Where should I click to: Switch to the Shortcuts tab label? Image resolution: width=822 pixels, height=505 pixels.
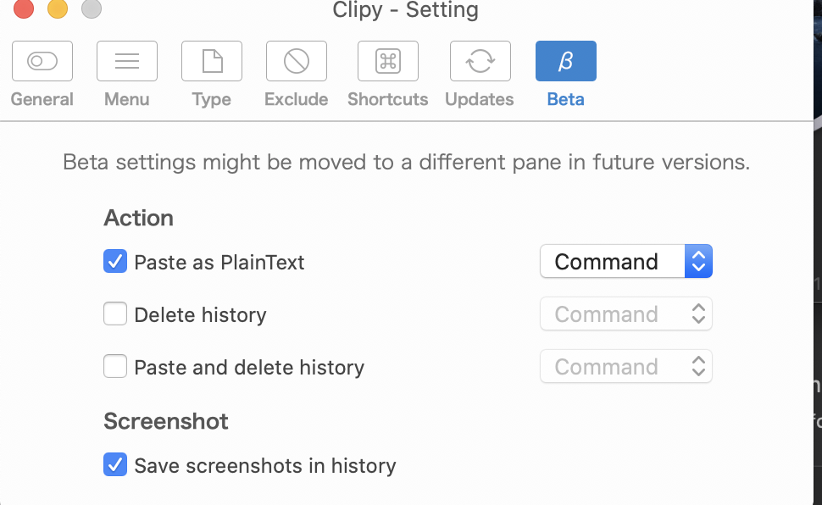388,99
